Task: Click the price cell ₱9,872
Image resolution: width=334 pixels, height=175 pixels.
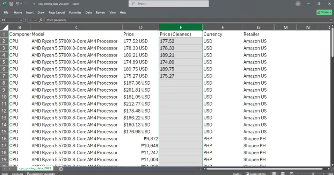Action: click(141, 139)
